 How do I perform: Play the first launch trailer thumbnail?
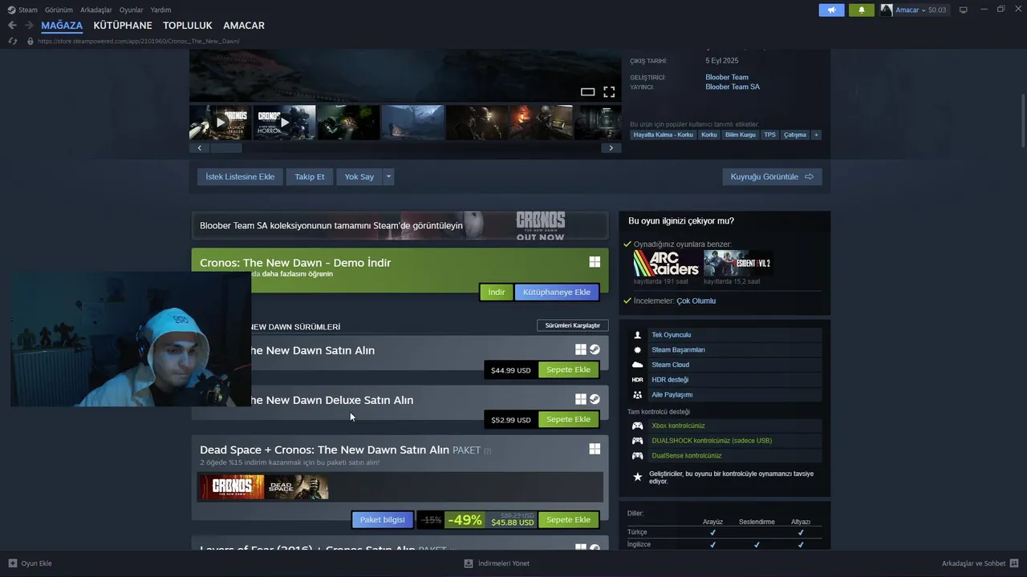pyautogui.click(x=221, y=123)
